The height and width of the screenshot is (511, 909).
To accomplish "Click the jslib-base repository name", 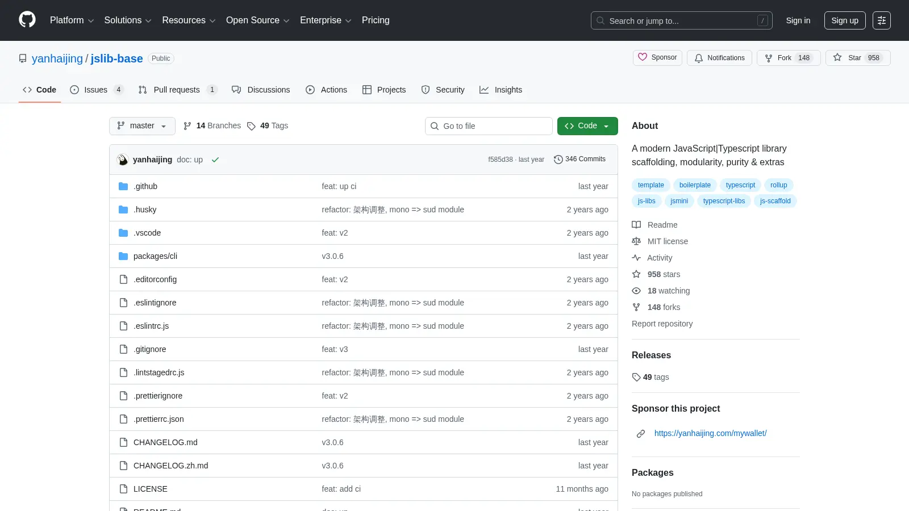I will click(116, 58).
